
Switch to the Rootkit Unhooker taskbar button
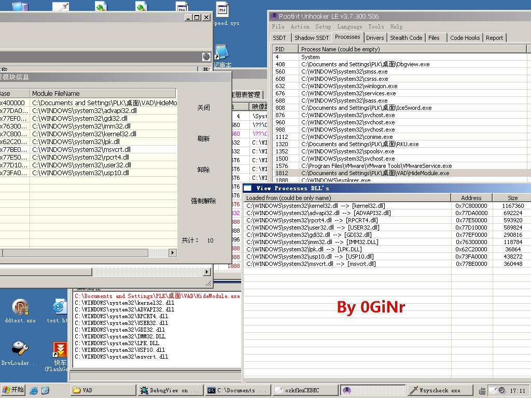pyautogui.click(x=373, y=390)
